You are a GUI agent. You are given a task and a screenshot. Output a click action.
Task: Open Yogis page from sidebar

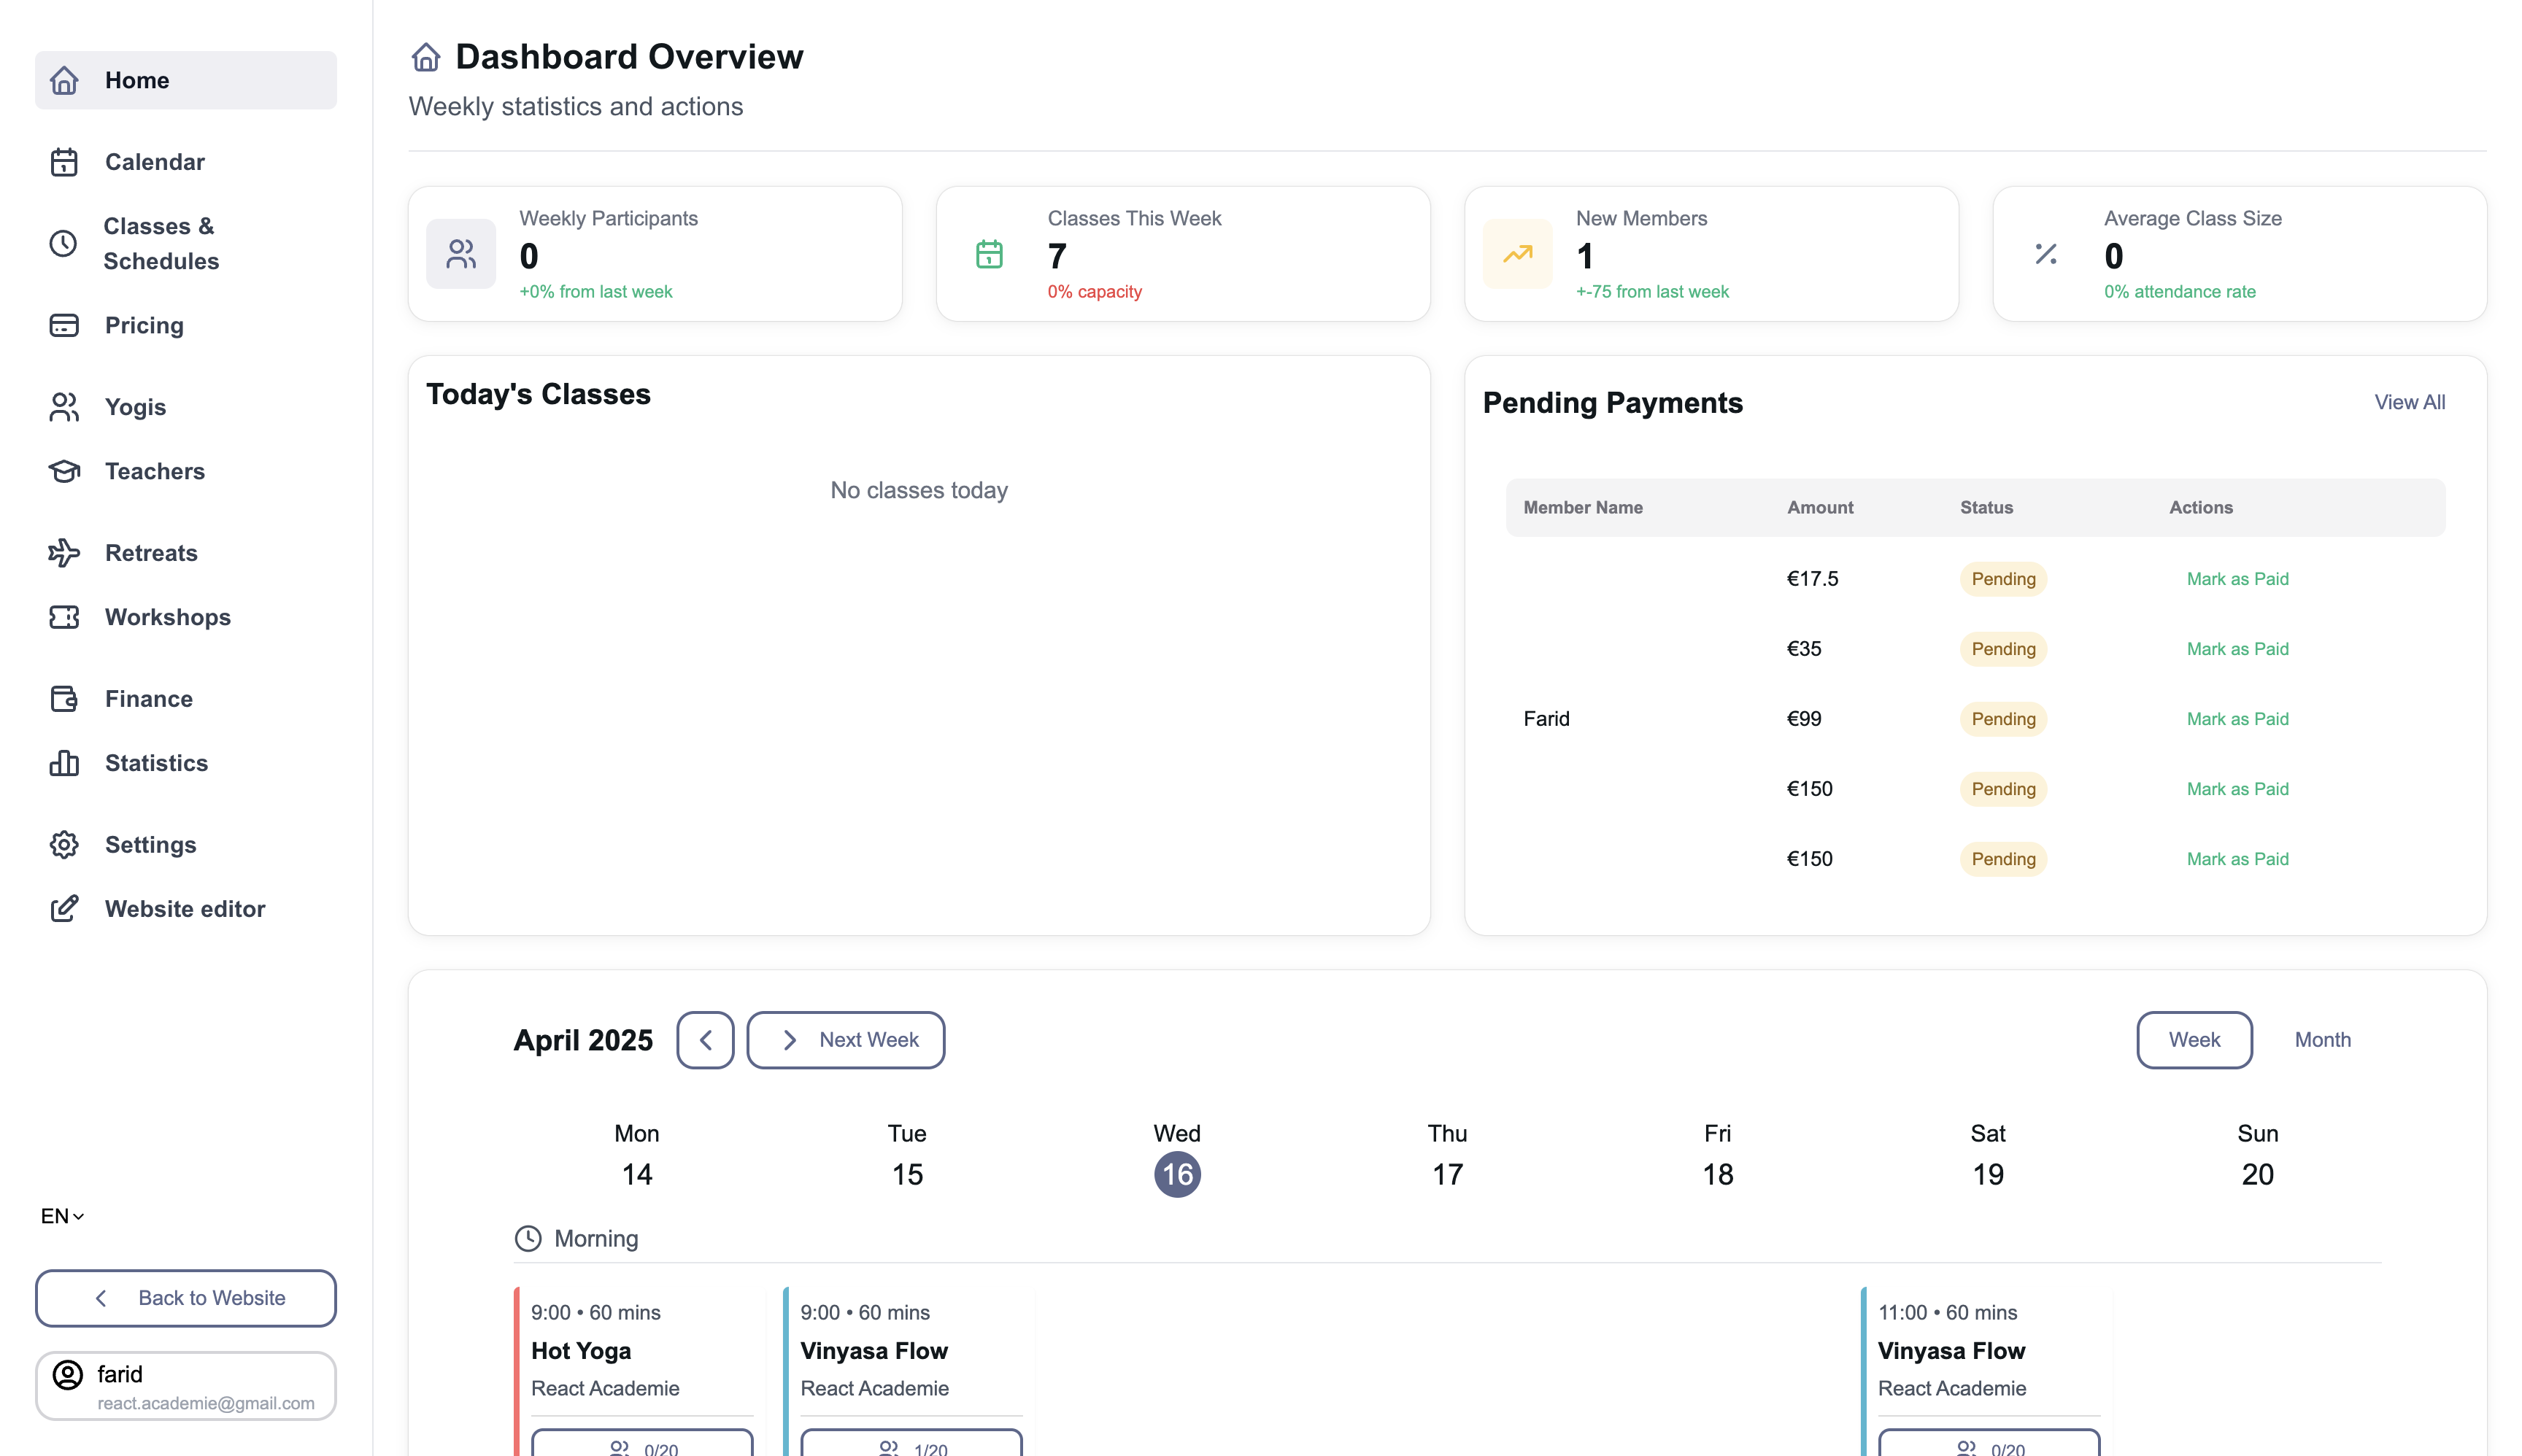(x=135, y=407)
